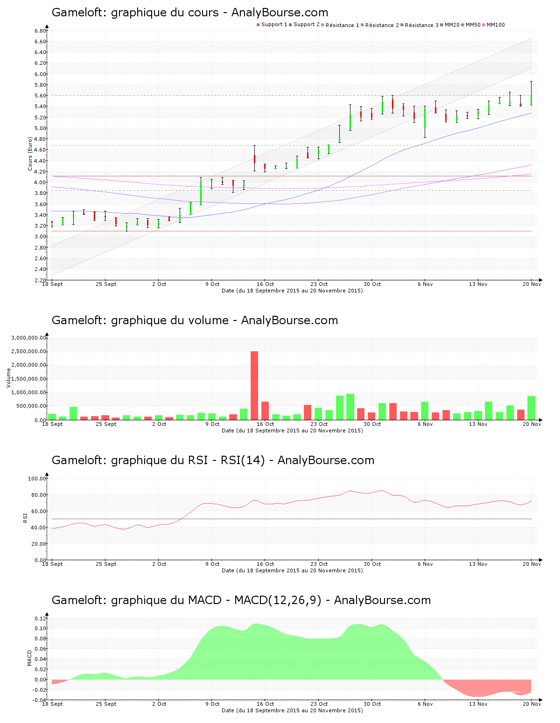Click the '6.80' value on the price axis
Image resolution: width=560 pixels, height=723 pixels.
pyautogui.click(x=40, y=31)
